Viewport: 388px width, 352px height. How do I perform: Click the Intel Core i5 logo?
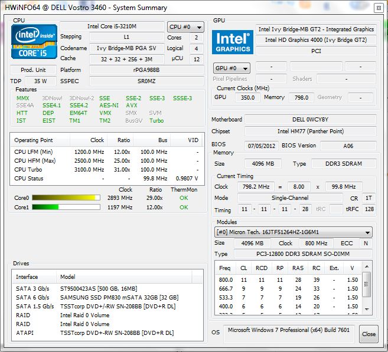34,41
